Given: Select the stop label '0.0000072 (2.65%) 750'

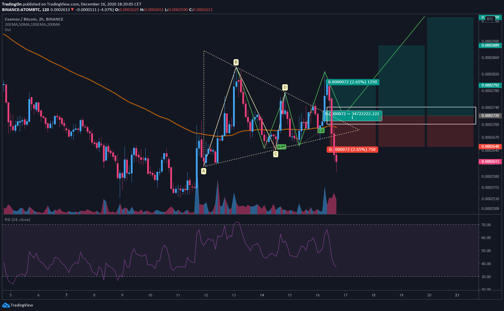Looking at the screenshot, I should click(352, 149).
